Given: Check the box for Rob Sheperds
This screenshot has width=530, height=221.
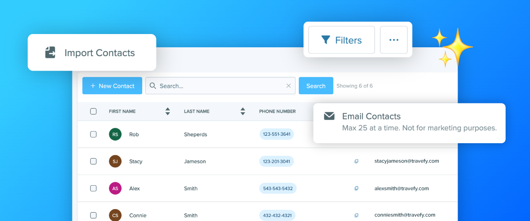Looking at the screenshot, I should pyautogui.click(x=93, y=134).
